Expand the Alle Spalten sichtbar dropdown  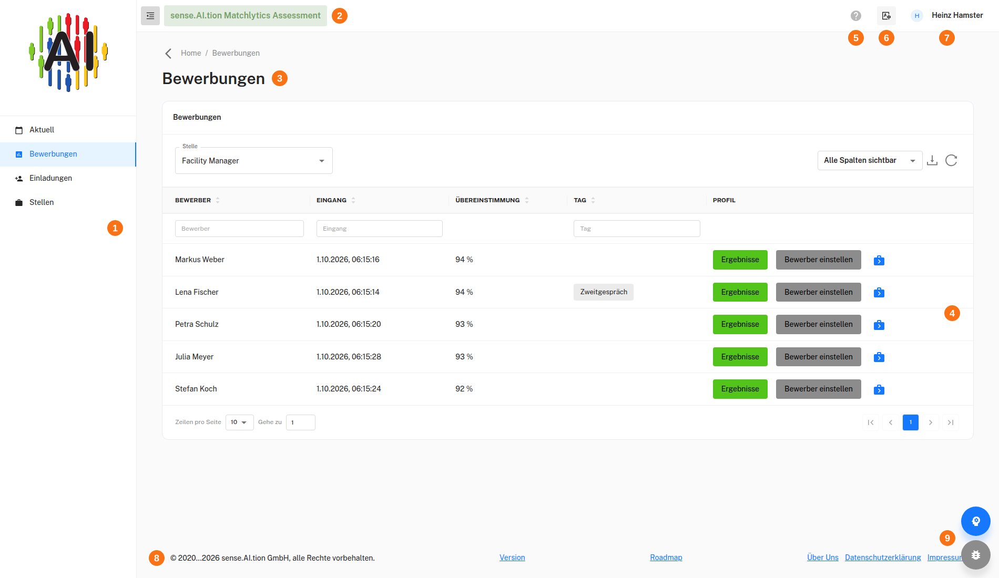(x=870, y=160)
